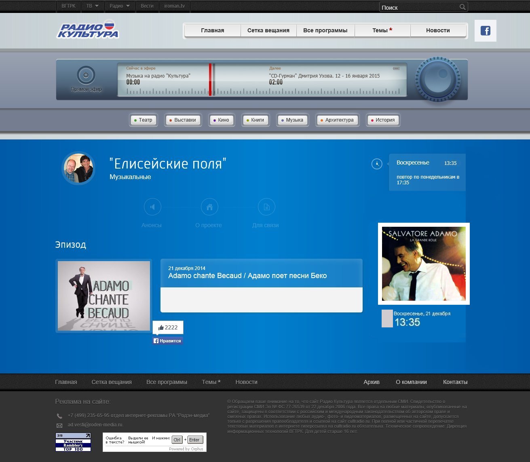Open О компании in footer
The image size is (530, 462).
[411, 382]
